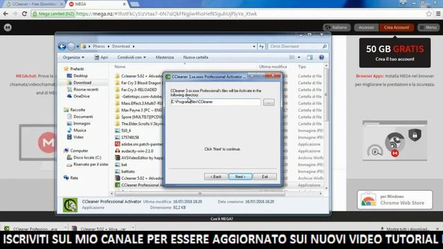
Task: Switch to CCleaner - Free Download tab
Action: pyautogui.click(x=33, y=4)
